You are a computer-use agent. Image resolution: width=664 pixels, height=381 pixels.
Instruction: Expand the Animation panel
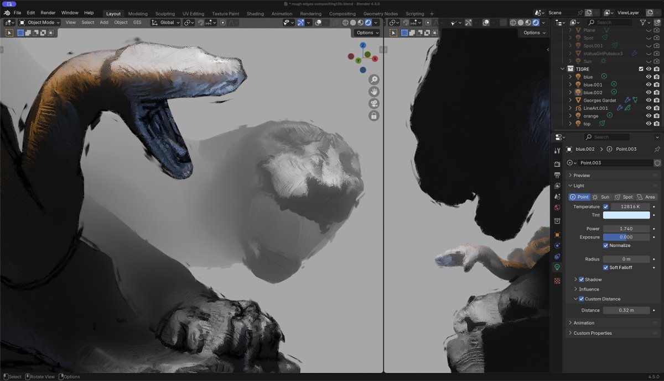[x=613, y=323]
